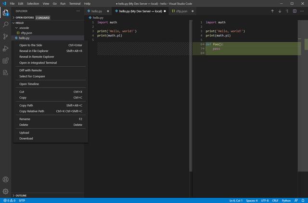Split the editor right

pyautogui.click(x=295, y=11)
